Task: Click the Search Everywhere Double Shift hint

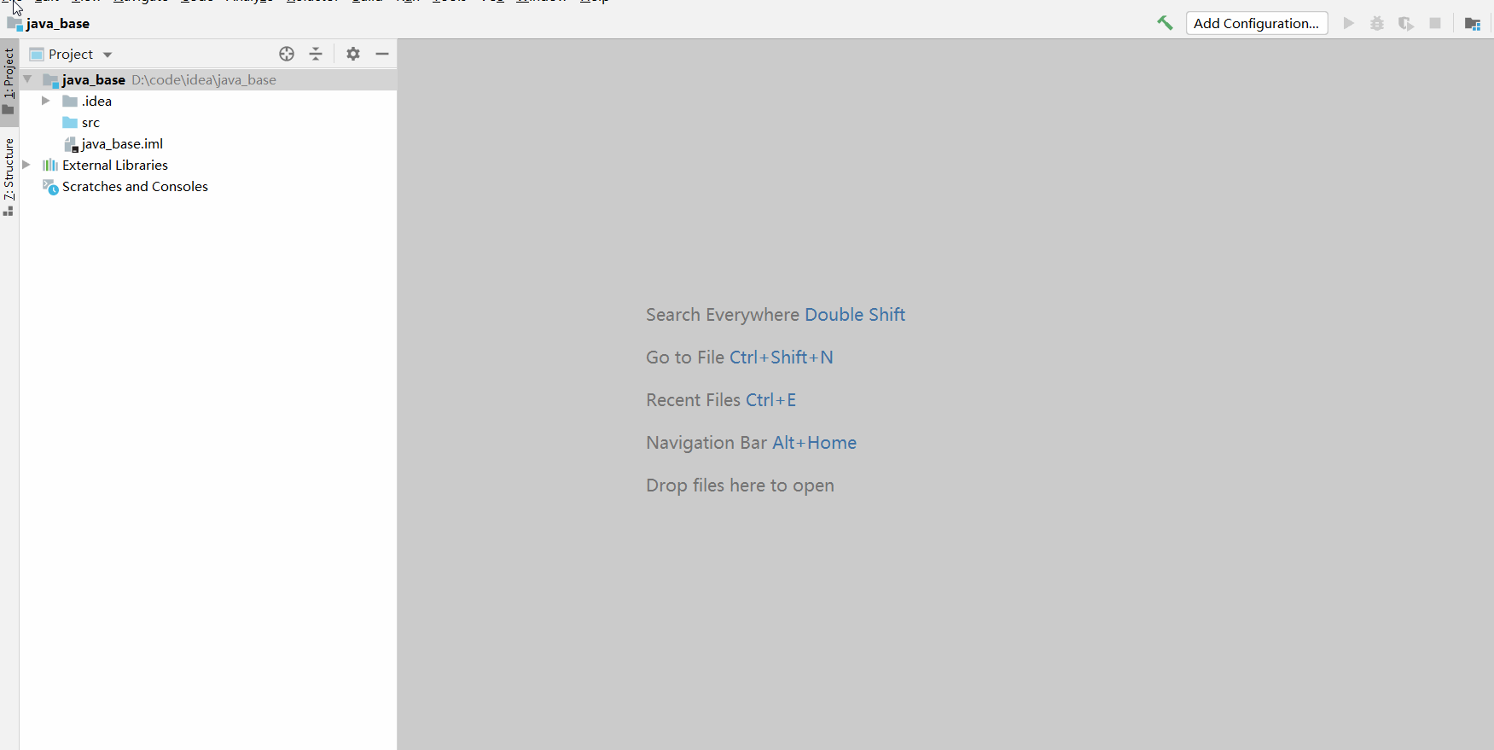Action: (776, 315)
